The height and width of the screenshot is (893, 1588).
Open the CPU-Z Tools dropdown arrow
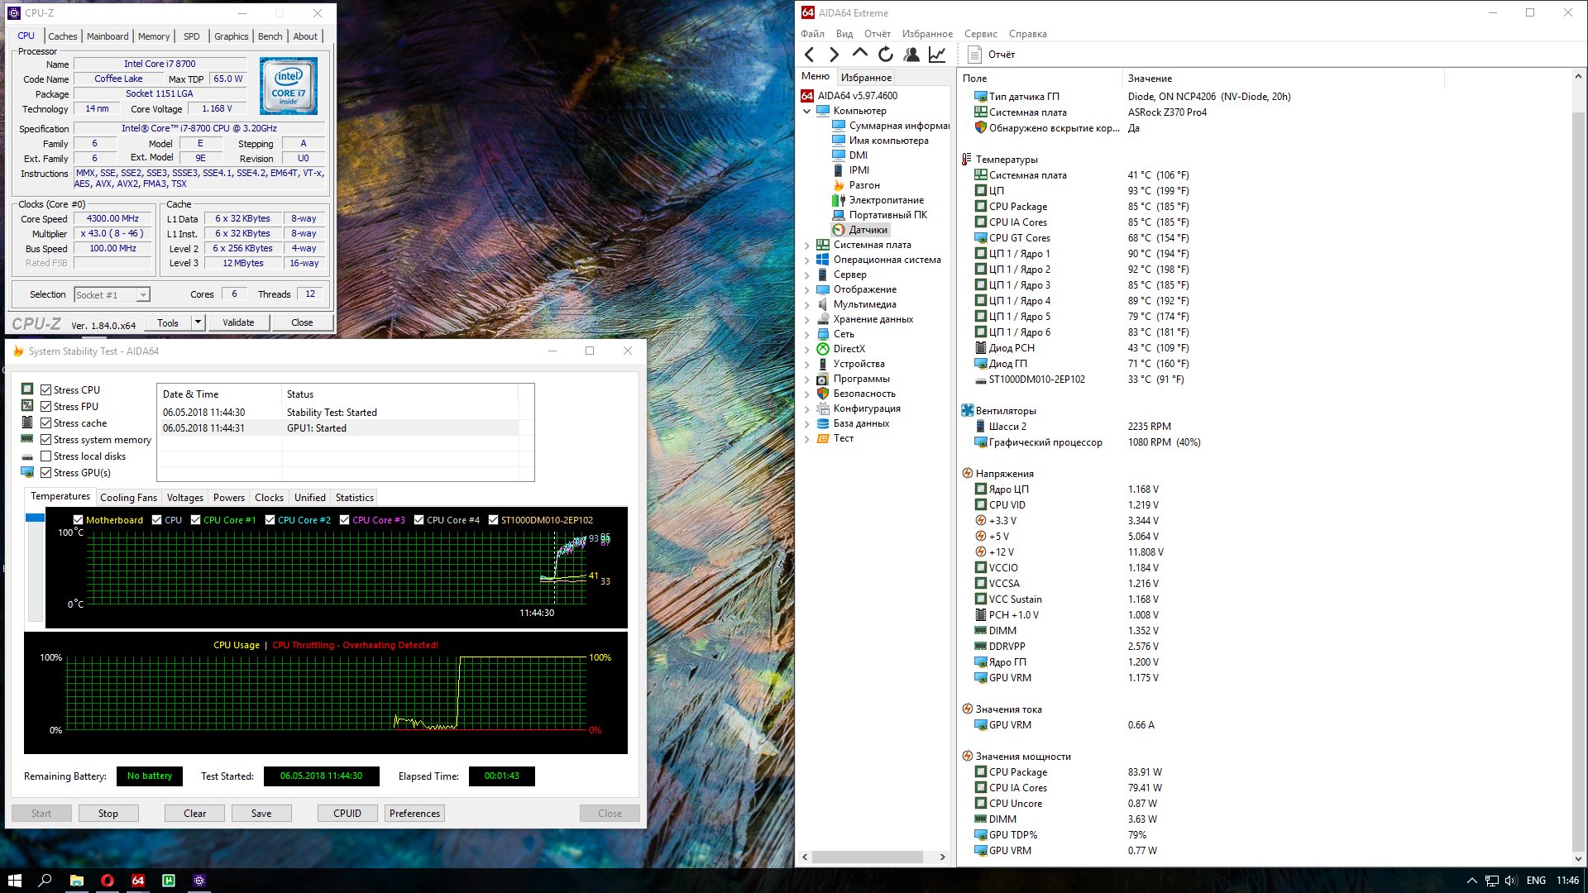[x=198, y=322]
